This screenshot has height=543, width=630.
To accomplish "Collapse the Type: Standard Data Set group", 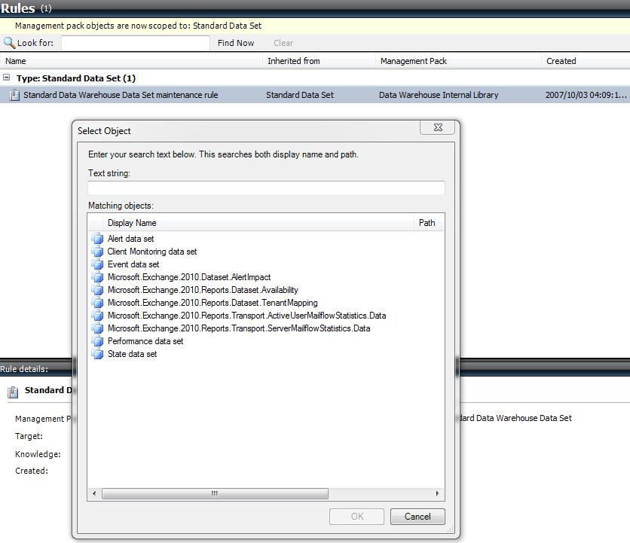I will pos(7,78).
